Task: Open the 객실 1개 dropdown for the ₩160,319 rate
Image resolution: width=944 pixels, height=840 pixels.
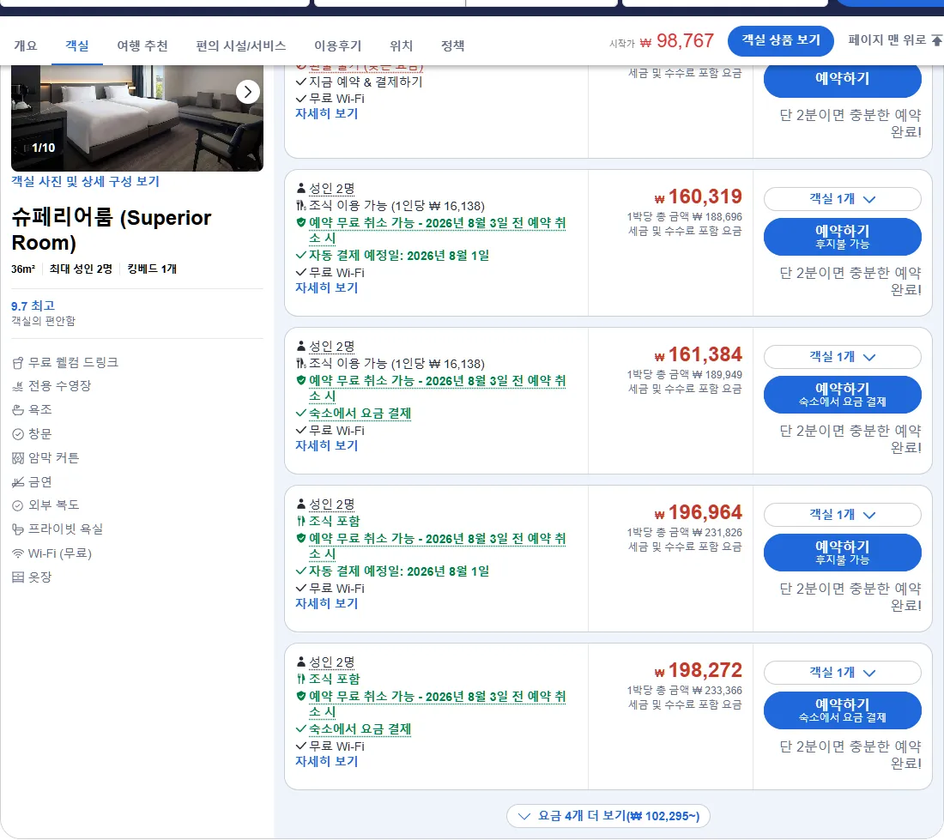Action: [x=842, y=199]
